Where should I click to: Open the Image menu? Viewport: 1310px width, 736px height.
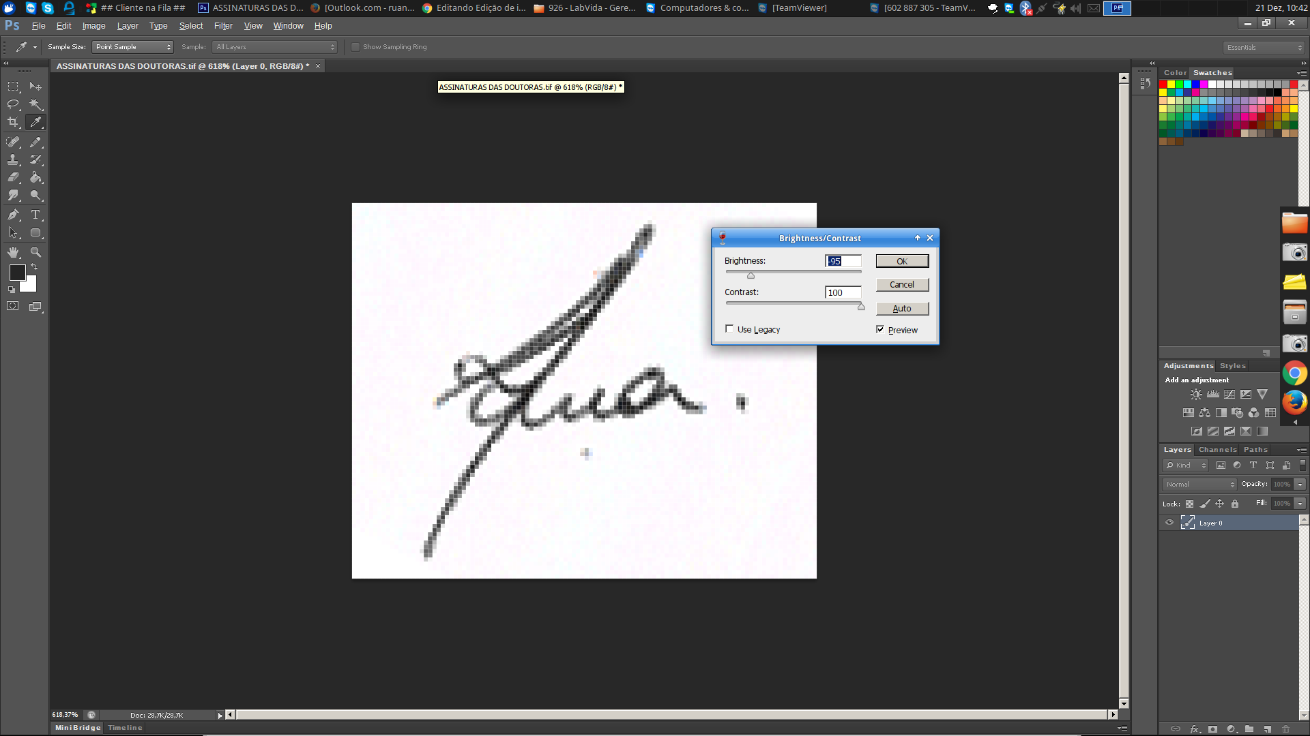point(94,26)
